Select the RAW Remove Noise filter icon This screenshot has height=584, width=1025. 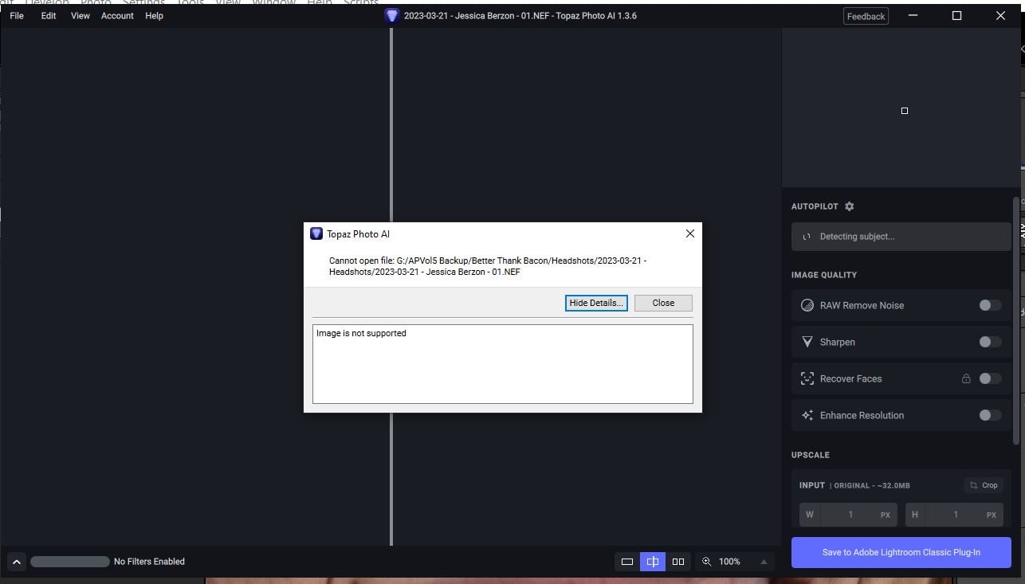tap(807, 305)
